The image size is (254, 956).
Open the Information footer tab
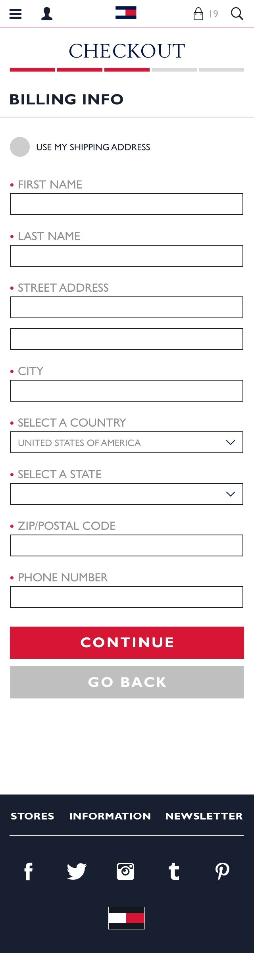click(x=110, y=816)
